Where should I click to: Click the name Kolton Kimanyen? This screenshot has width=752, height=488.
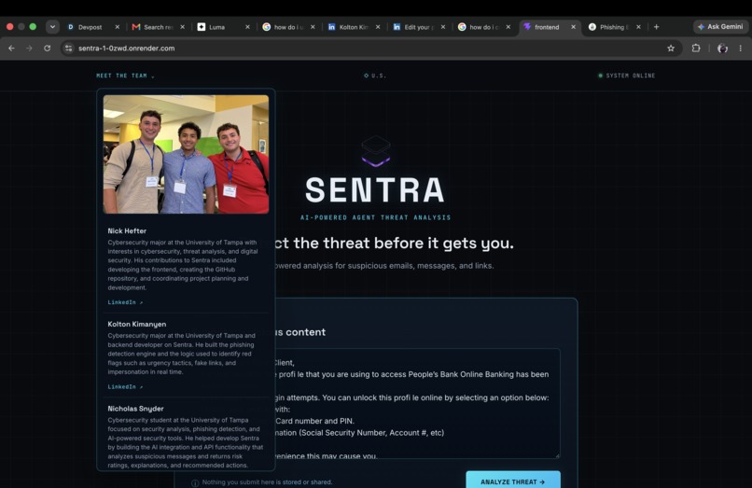tap(136, 325)
